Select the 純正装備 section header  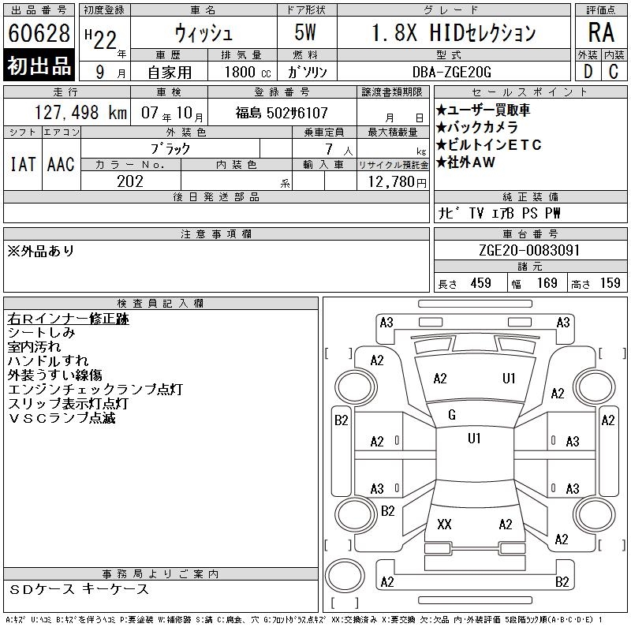pos(530,196)
